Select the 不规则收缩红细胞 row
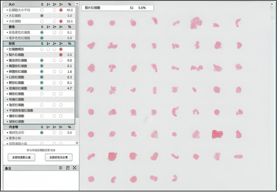The height and width of the screenshot is (192, 277). click(39, 111)
